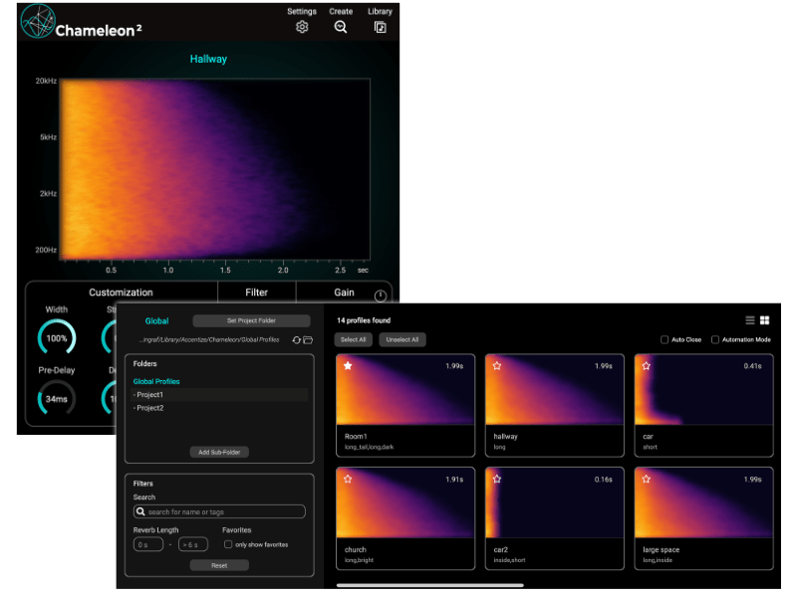797x597 pixels.
Task: Open folder browse icon next to path
Action: pos(308,340)
